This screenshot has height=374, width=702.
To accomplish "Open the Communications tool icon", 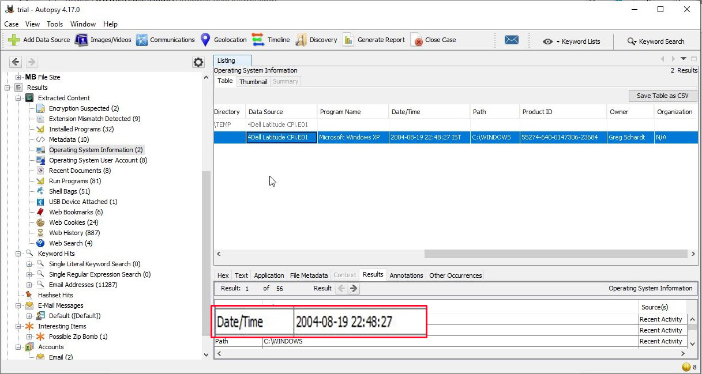I will [142, 40].
